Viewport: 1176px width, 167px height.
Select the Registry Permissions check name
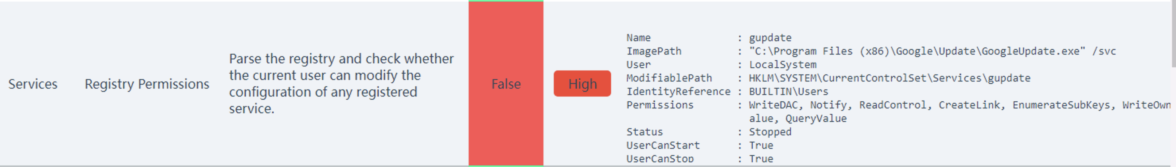[147, 84]
